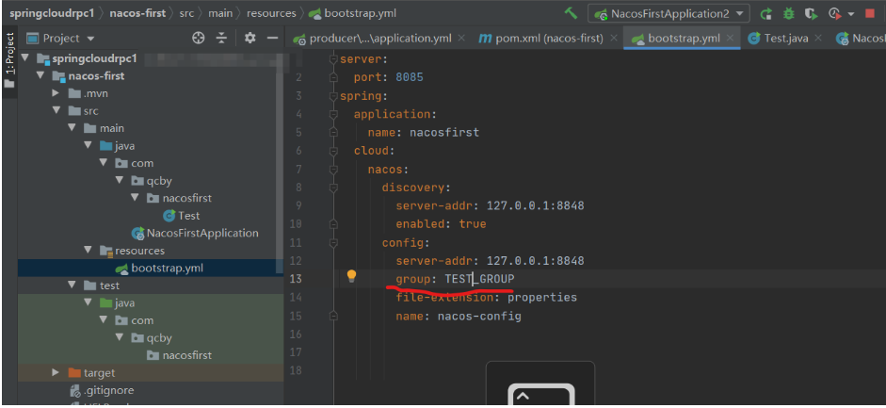Click the Project panel vertical scrollbar
886x408 pixels.
pyautogui.click(x=279, y=164)
